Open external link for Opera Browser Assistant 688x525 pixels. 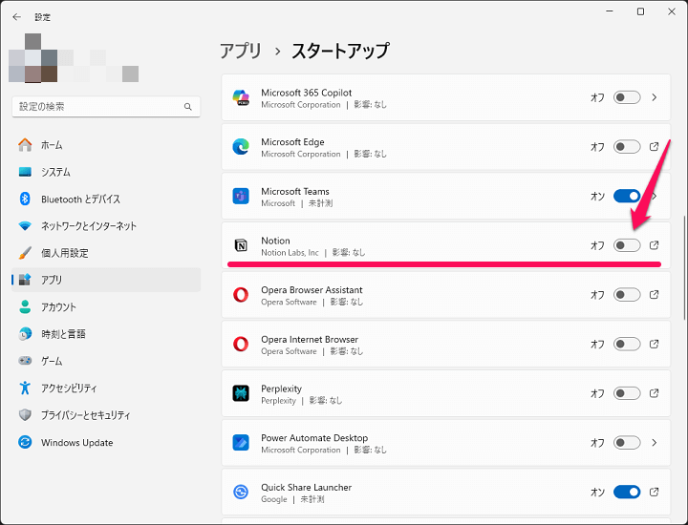click(655, 295)
